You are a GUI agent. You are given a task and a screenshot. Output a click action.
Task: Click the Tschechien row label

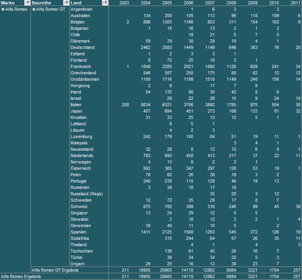pos(82,251)
